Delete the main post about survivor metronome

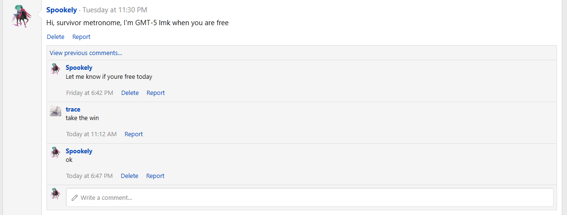click(x=56, y=37)
